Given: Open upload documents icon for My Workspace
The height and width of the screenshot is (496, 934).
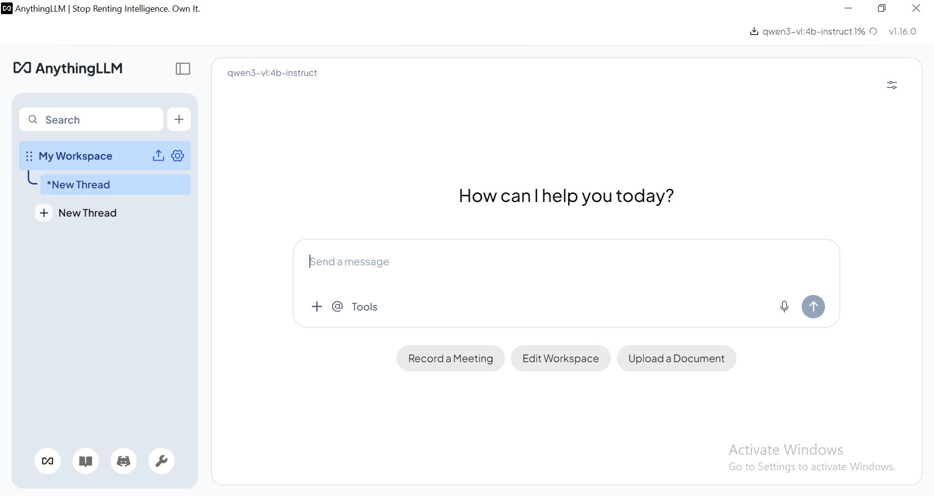Looking at the screenshot, I should point(158,156).
